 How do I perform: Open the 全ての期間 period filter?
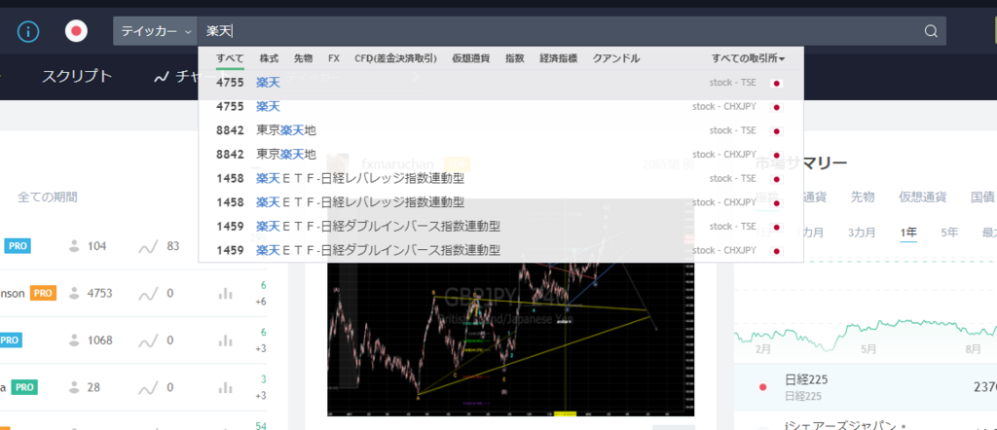pos(47,197)
